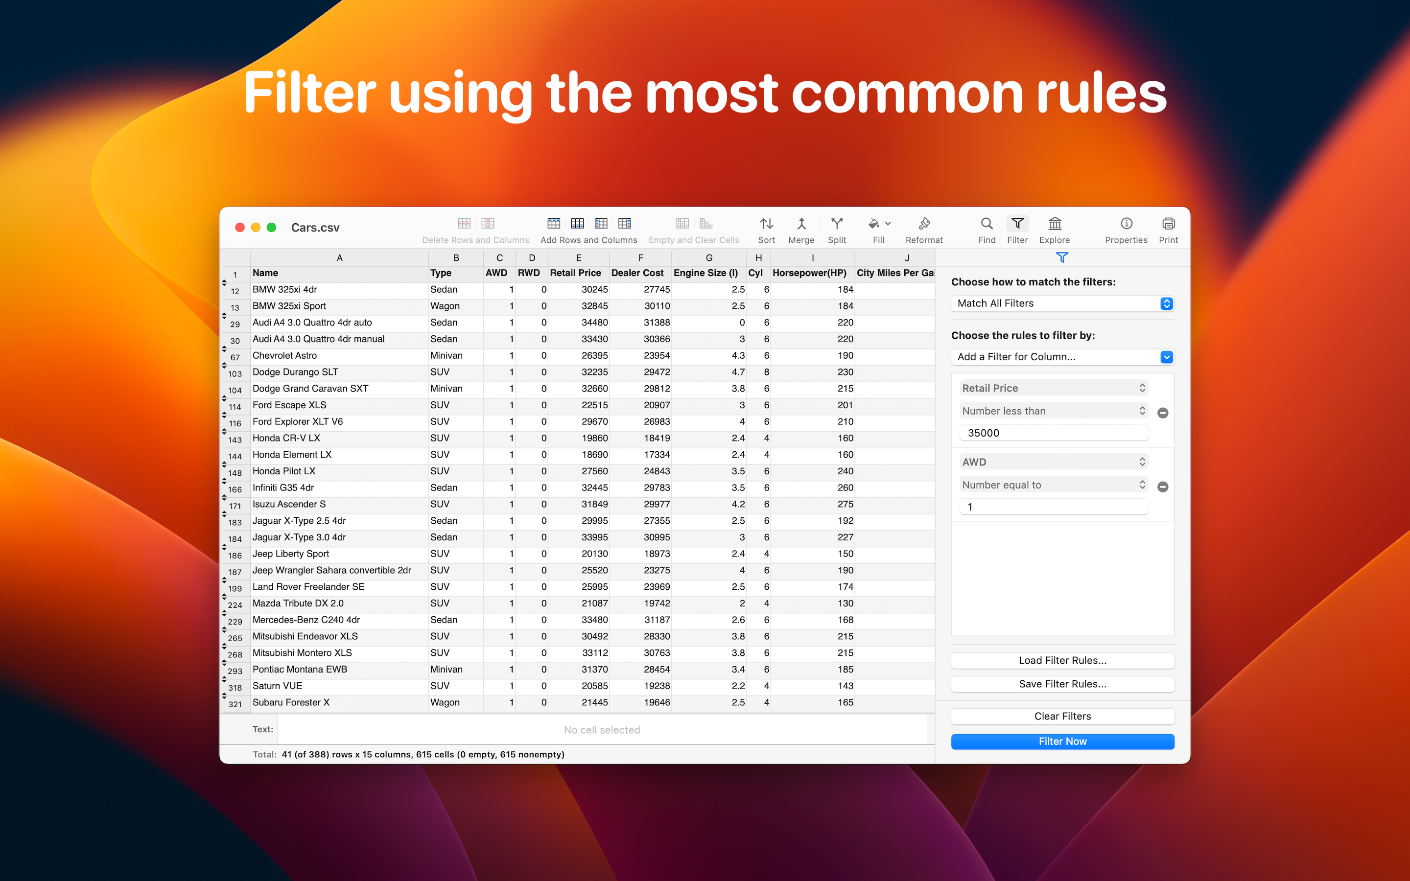The image size is (1410, 881).
Task: Select column A header
Action: click(339, 257)
